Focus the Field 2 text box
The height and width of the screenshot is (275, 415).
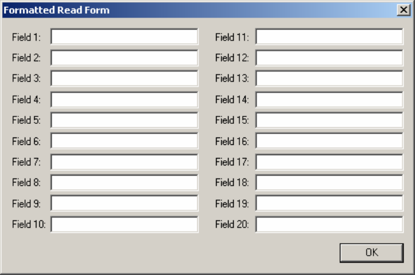[x=124, y=57]
